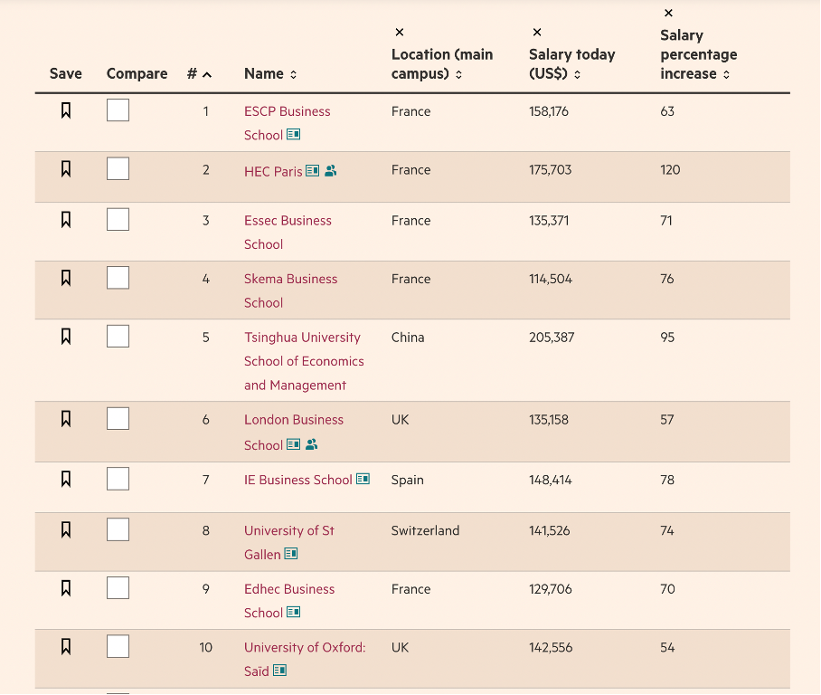
Task: Remove the Salary percentage increase column
Action: [668, 13]
